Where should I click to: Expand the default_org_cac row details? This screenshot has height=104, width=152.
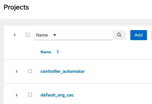[x=17, y=95]
